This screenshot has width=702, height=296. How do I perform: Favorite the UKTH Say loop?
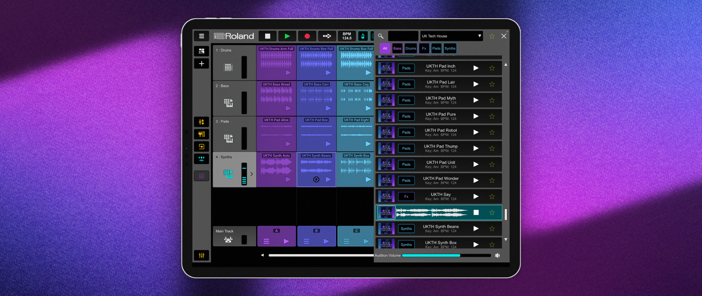tap(492, 197)
